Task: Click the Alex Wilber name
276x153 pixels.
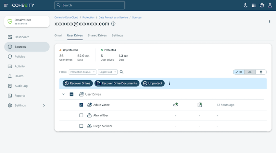Action: pos(101,115)
